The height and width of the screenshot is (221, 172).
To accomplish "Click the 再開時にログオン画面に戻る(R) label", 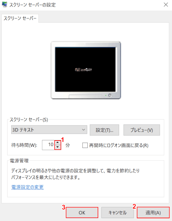I will pyautogui.click(x=119, y=145).
